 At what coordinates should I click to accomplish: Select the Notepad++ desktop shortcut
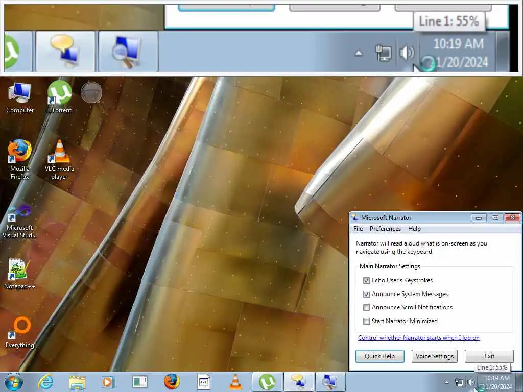pos(20,274)
